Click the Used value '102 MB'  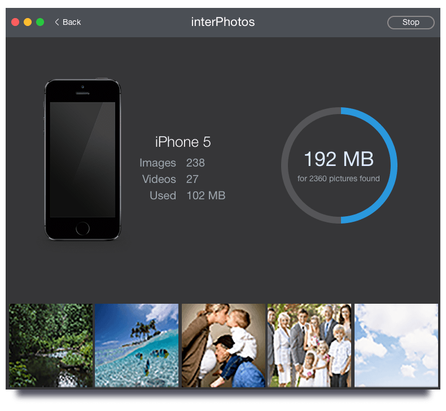[x=206, y=196]
